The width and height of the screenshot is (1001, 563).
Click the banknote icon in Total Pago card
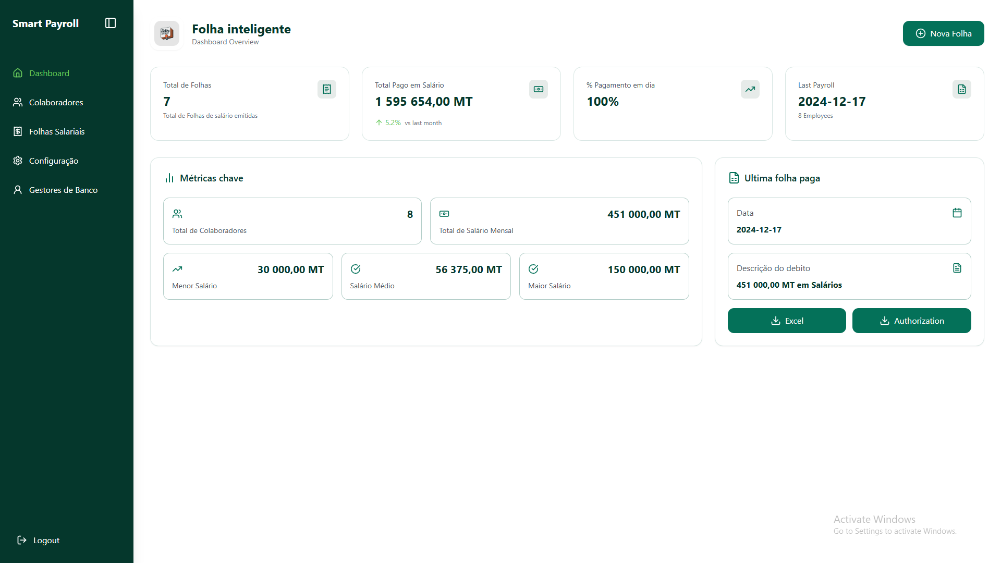(539, 89)
